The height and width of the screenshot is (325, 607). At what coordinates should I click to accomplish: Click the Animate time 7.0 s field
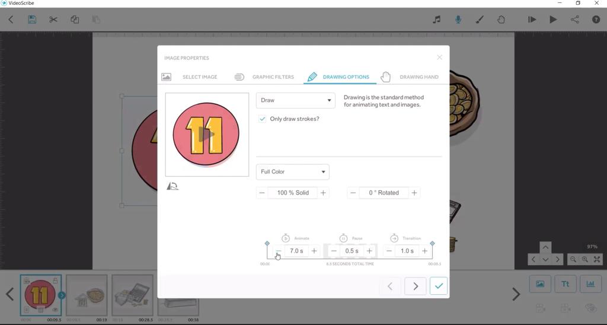296,251
